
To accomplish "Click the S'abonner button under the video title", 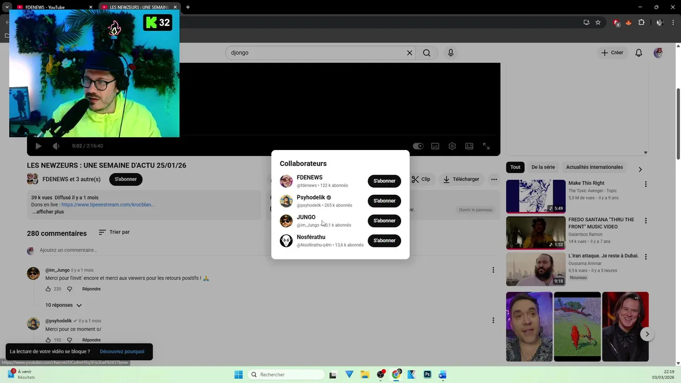I will pos(126,179).
